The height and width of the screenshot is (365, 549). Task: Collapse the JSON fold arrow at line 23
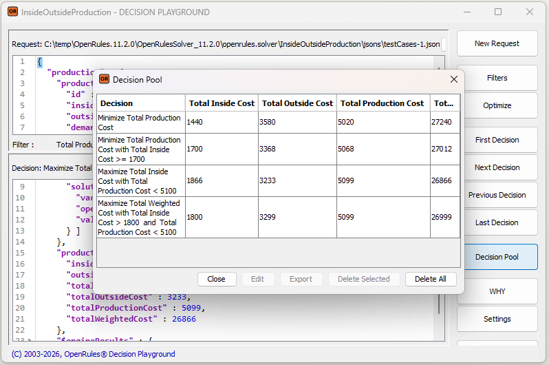29,340
